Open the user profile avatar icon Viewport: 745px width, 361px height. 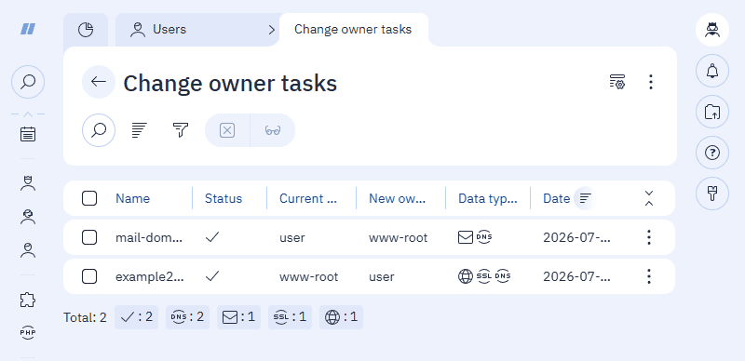[712, 30]
